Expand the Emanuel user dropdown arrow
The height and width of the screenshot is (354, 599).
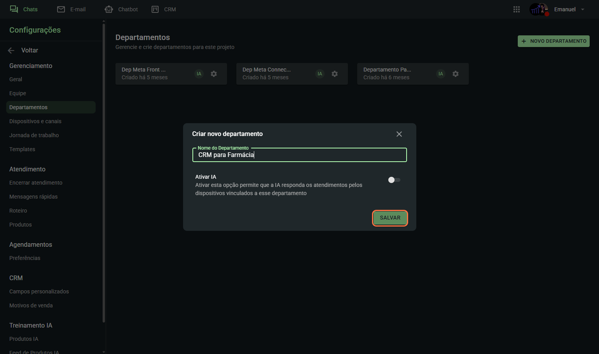pyautogui.click(x=583, y=10)
